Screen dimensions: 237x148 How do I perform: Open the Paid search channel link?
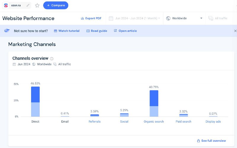183,121
